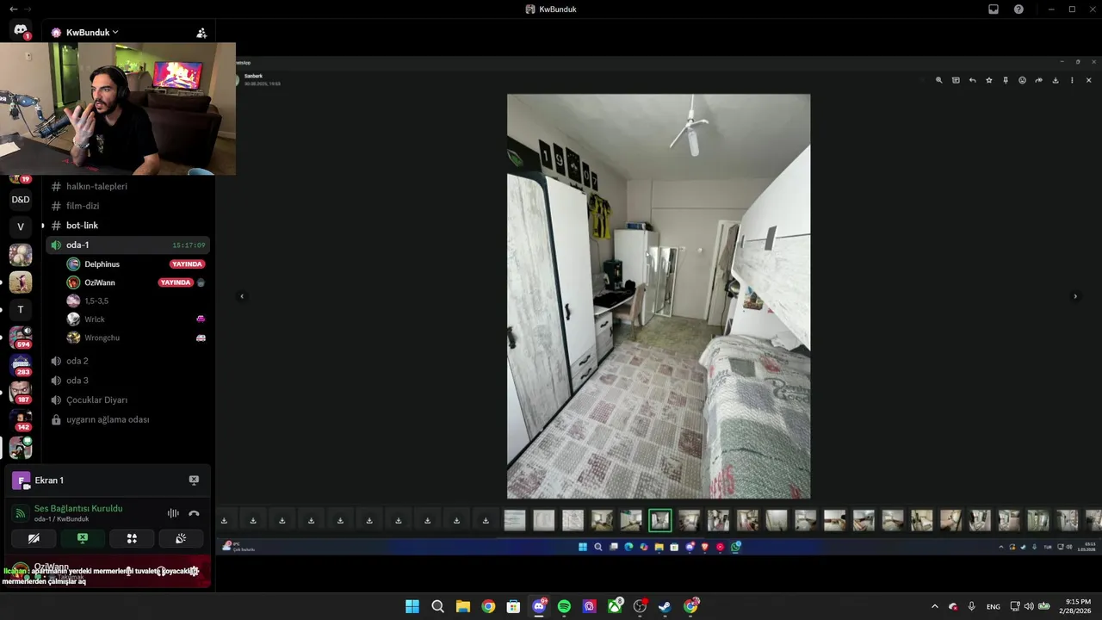Click magnifier zoom icon in image viewer
The image size is (1102, 620).
[x=939, y=80]
